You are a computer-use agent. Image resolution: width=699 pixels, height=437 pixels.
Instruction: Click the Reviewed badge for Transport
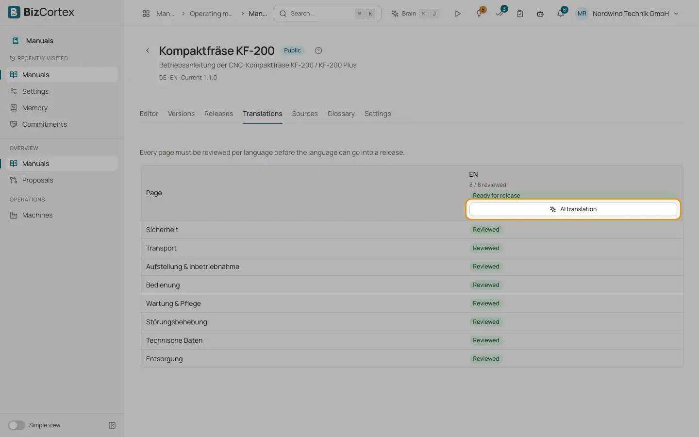point(486,248)
